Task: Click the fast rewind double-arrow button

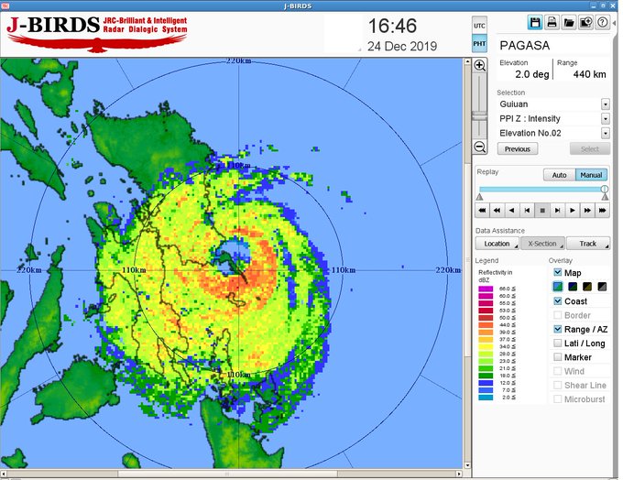Action: pos(497,210)
